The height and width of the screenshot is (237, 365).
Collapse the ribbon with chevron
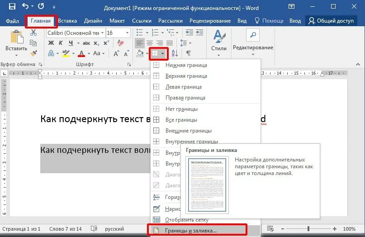click(358, 65)
